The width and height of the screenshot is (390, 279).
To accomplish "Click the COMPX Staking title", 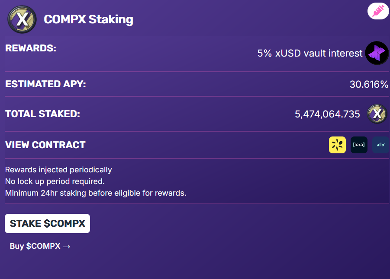I will tap(88, 19).
